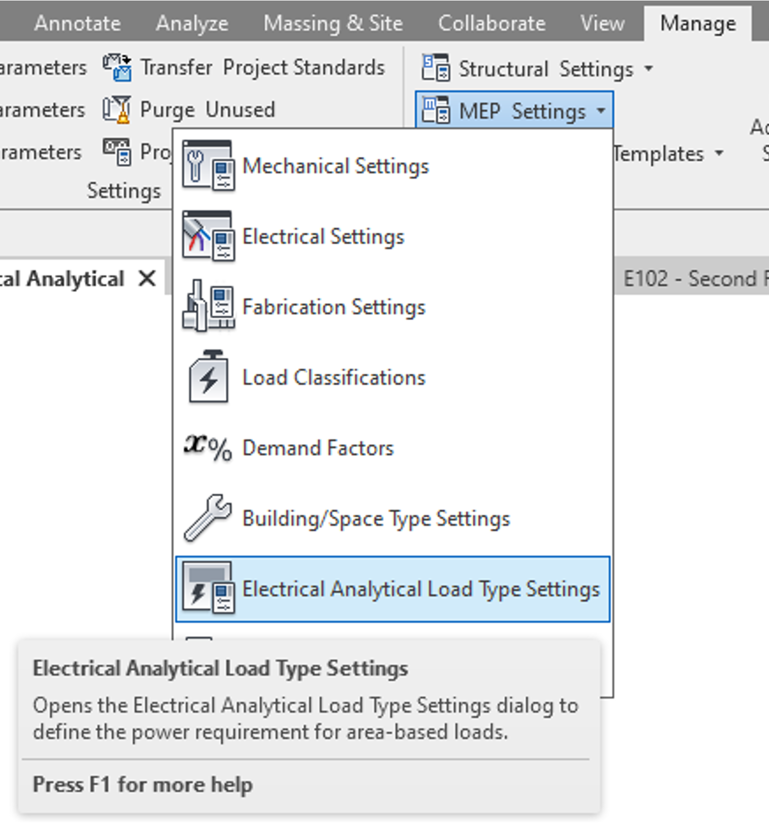Close the Analytical view tab
Image resolution: width=769 pixels, height=832 pixels.
147,278
